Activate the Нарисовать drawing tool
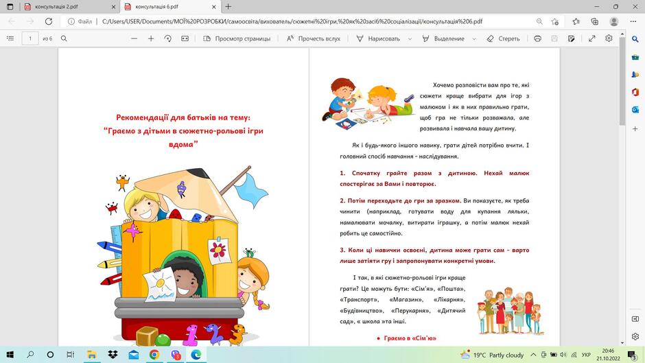 [x=378, y=38]
